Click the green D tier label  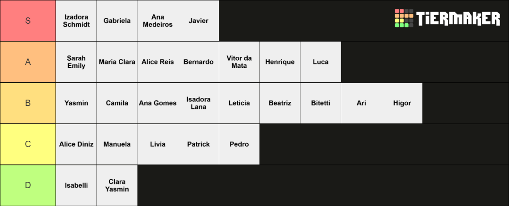click(28, 185)
